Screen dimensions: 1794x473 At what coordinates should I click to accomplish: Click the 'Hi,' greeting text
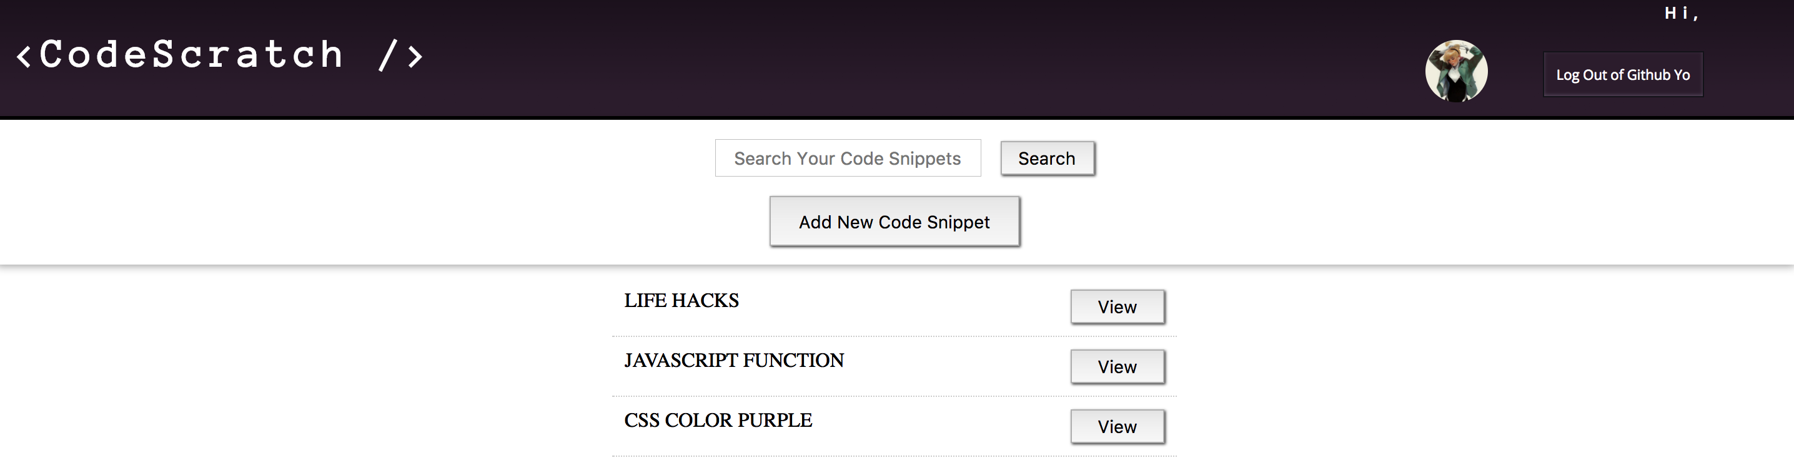[x=1680, y=13]
